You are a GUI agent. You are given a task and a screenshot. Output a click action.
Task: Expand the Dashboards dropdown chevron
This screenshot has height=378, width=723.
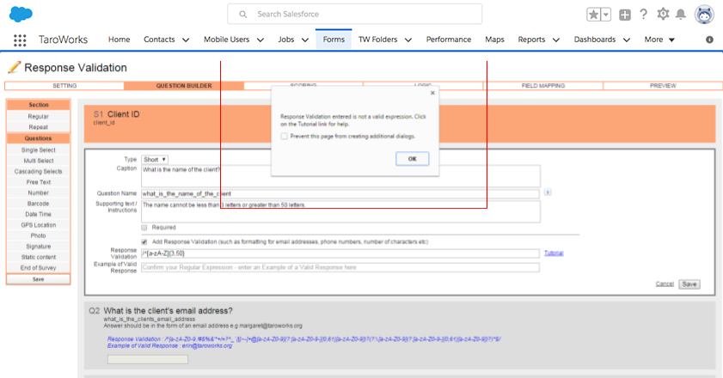point(627,40)
